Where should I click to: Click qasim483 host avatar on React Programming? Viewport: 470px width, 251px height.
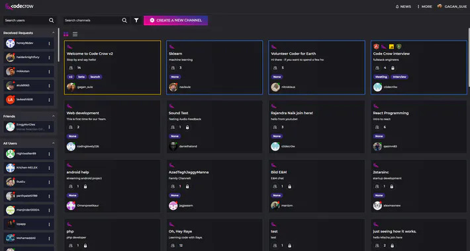click(x=377, y=146)
